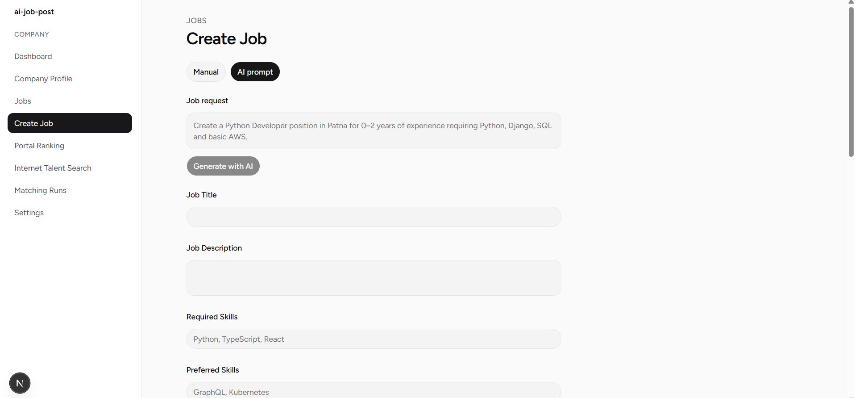Click the Preferred Skills input field
855x398 pixels.
(374, 390)
